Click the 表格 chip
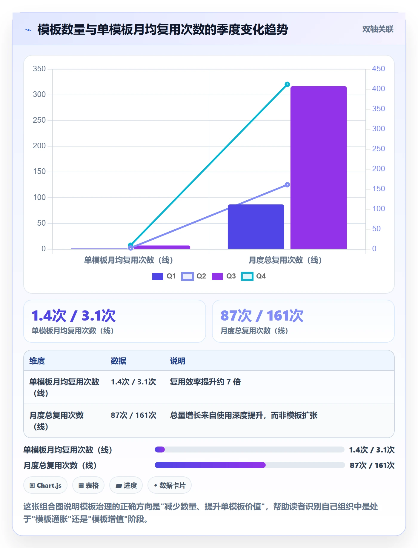Screen dimensions: 418x548 click(x=88, y=485)
